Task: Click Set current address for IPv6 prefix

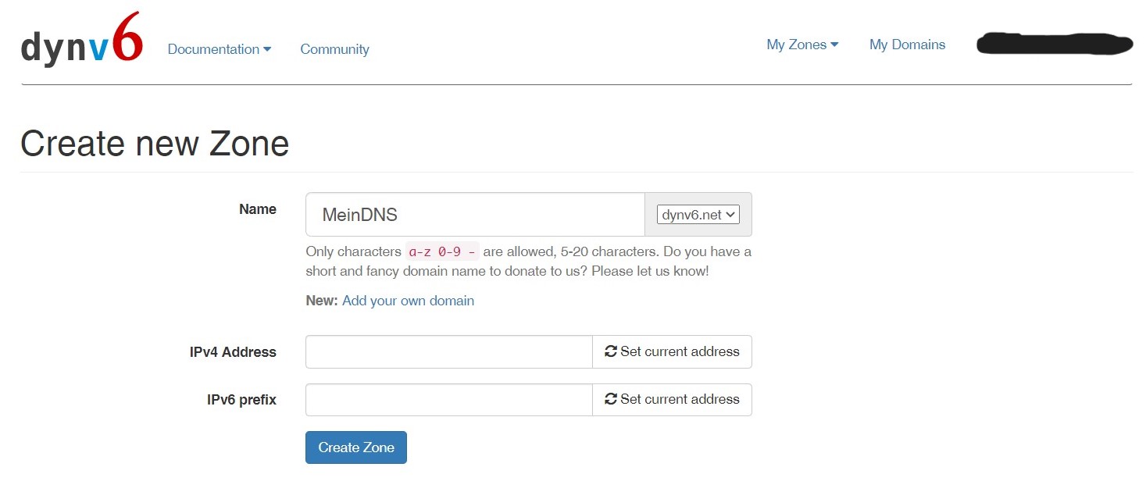Action: pyautogui.click(x=672, y=399)
